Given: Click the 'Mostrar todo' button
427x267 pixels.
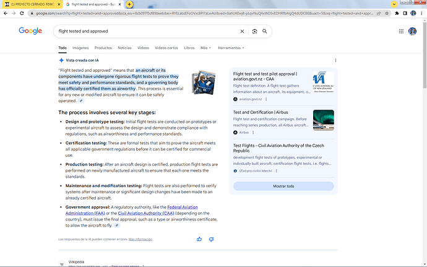Looking at the screenshot, I should pos(283,186).
